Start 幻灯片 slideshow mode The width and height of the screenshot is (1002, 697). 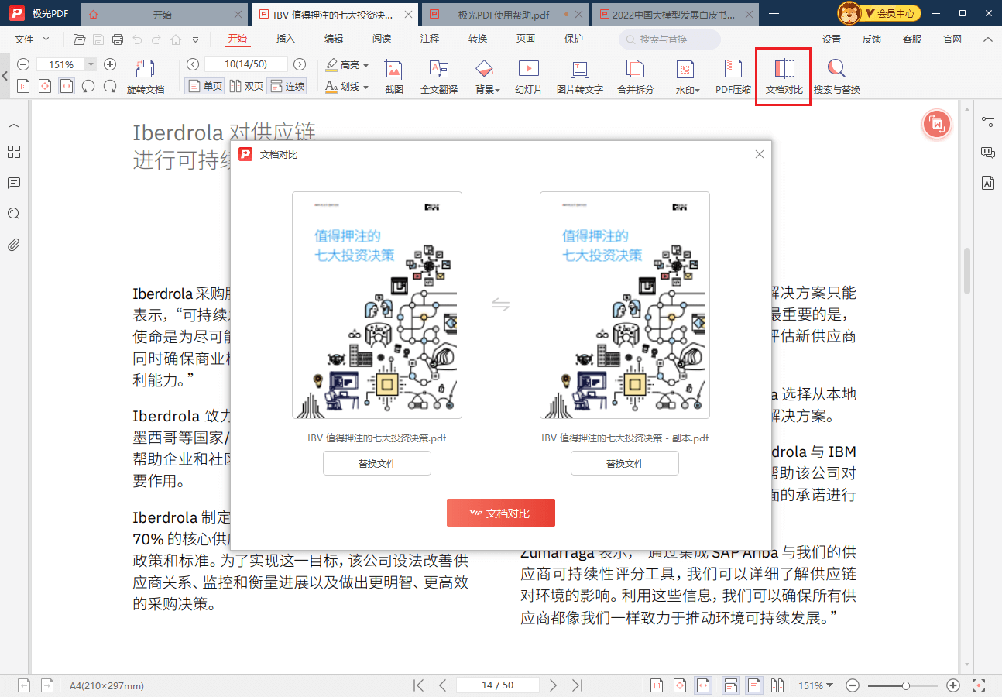click(x=529, y=77)
